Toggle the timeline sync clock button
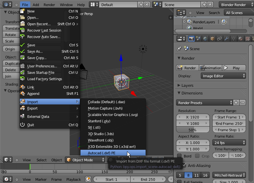 [x=88, y=179]
